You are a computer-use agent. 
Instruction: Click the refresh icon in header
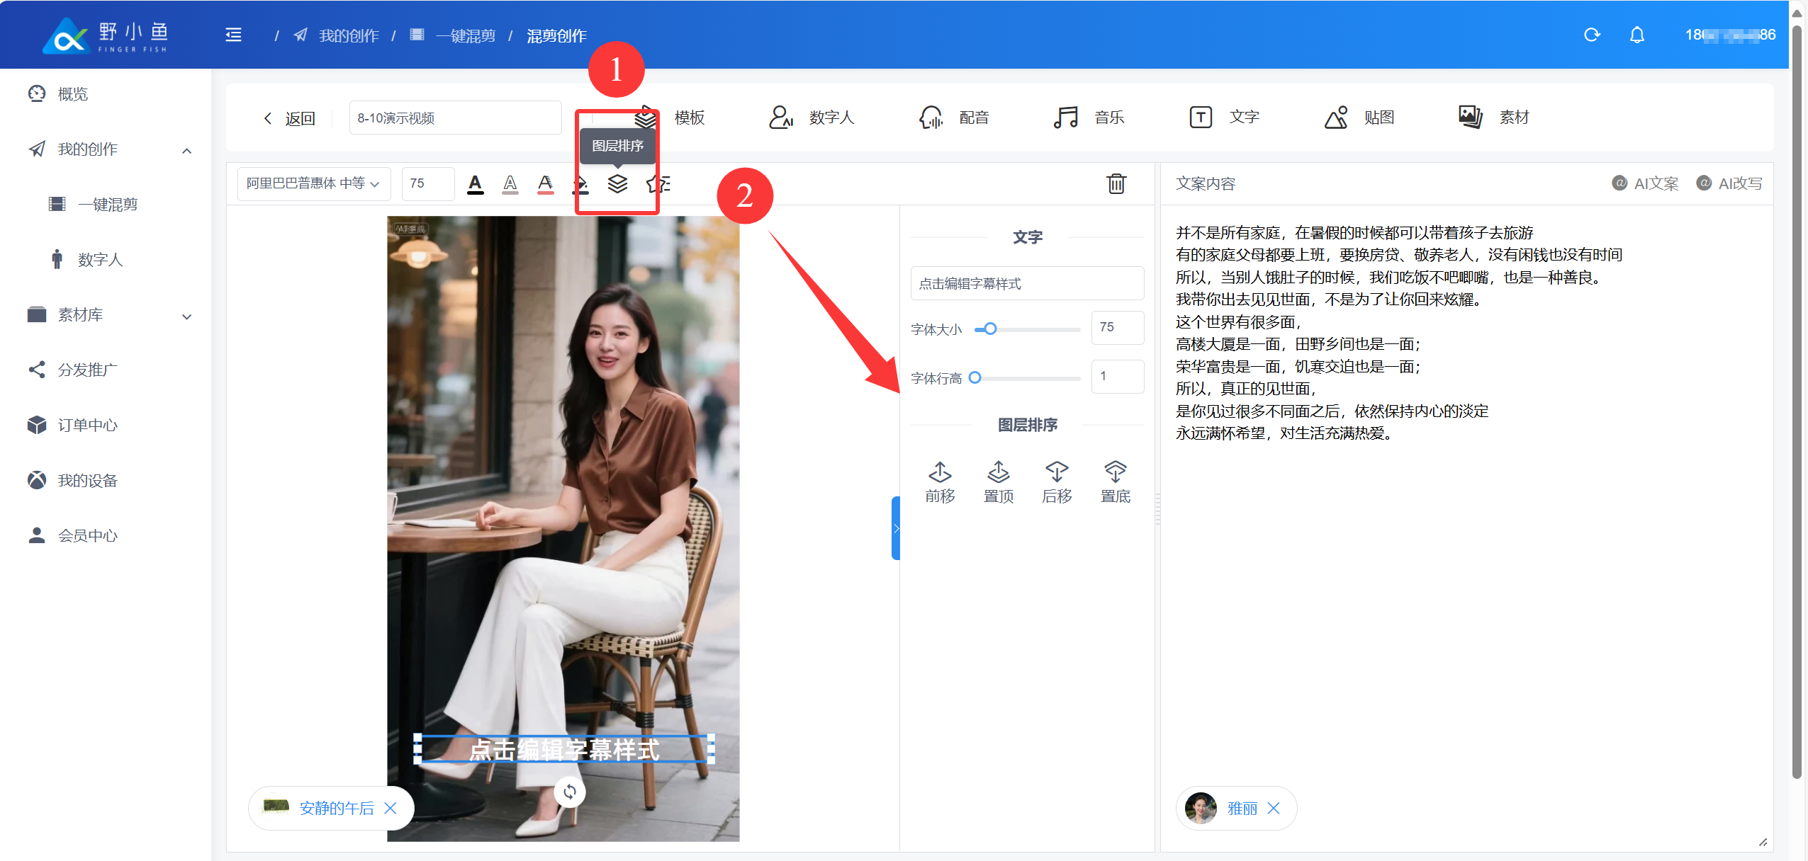click(x=1592, y=35)
